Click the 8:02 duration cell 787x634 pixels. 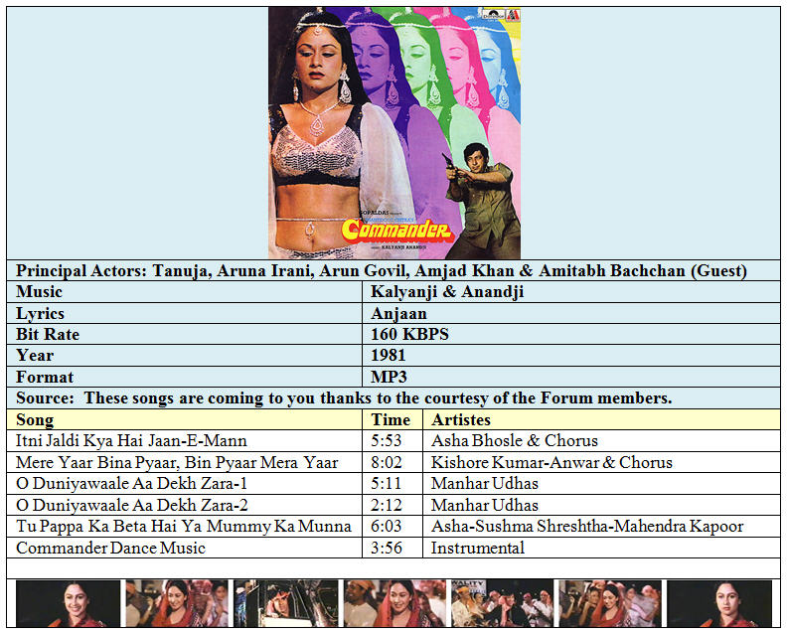(x=393, y=462)
